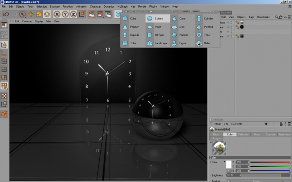Click the Render to Picture Viewer icon
The width and height of the screenshot is (292, 182).
pos(100,14)
